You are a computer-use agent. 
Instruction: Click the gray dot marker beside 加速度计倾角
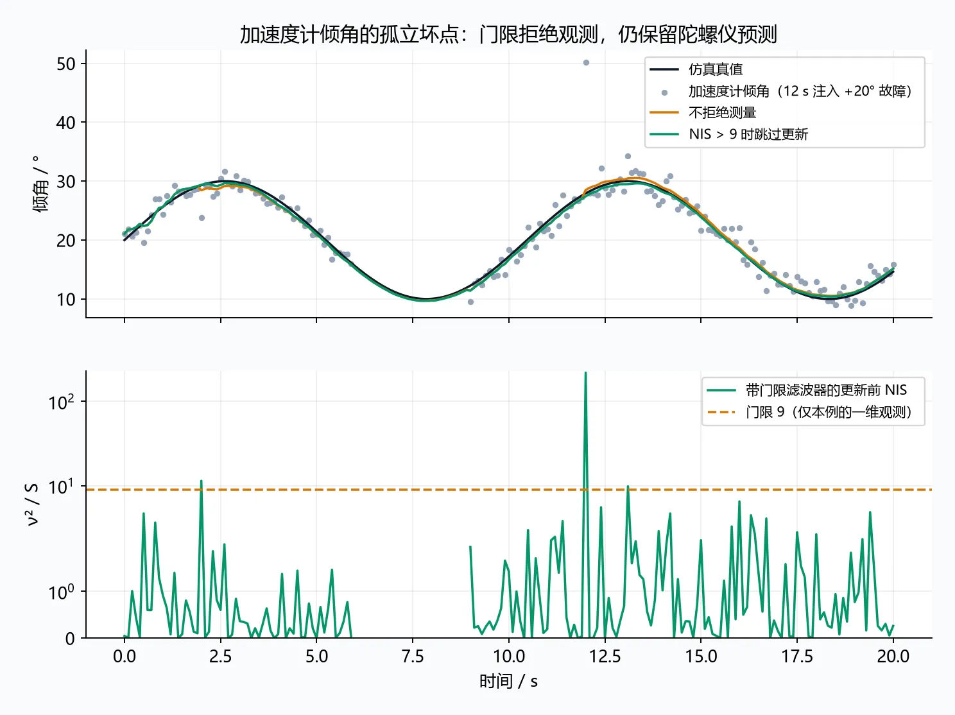[664, 92]
